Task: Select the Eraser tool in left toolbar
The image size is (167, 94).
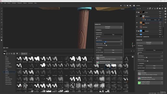Action: click(2, 11)
